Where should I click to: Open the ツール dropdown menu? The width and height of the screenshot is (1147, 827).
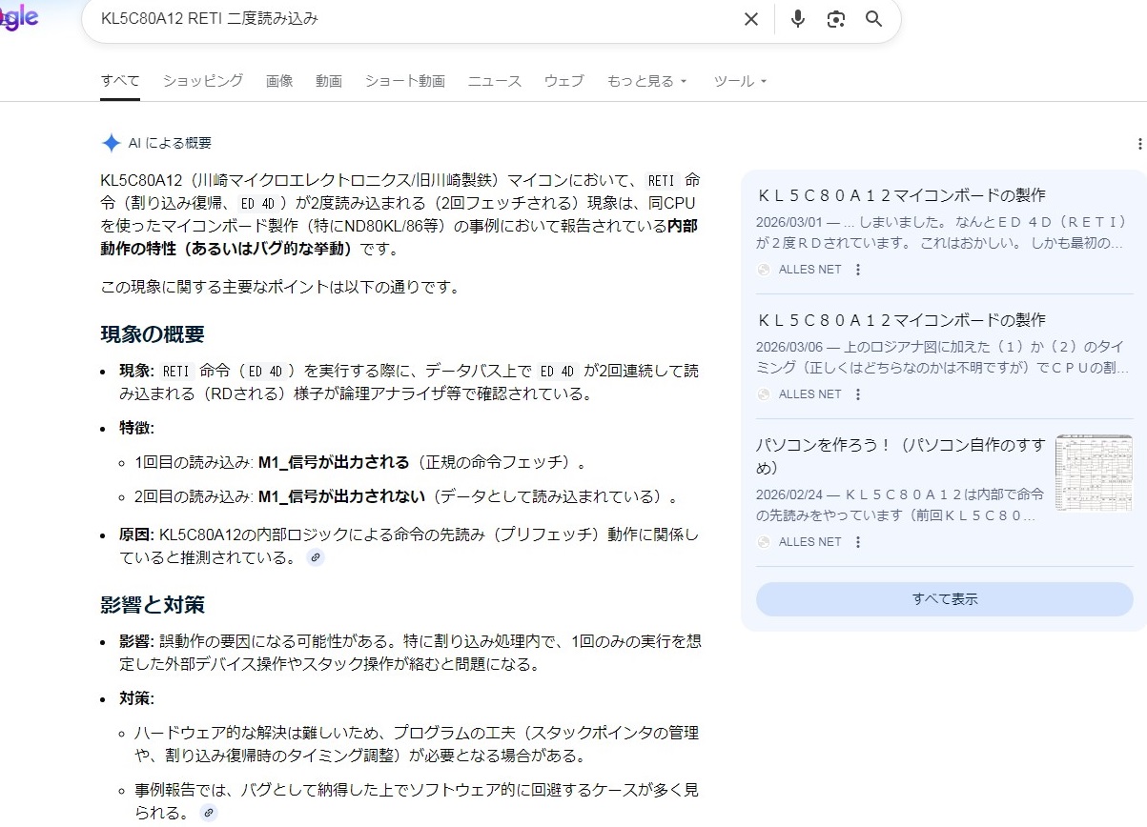tap(740, 82)
